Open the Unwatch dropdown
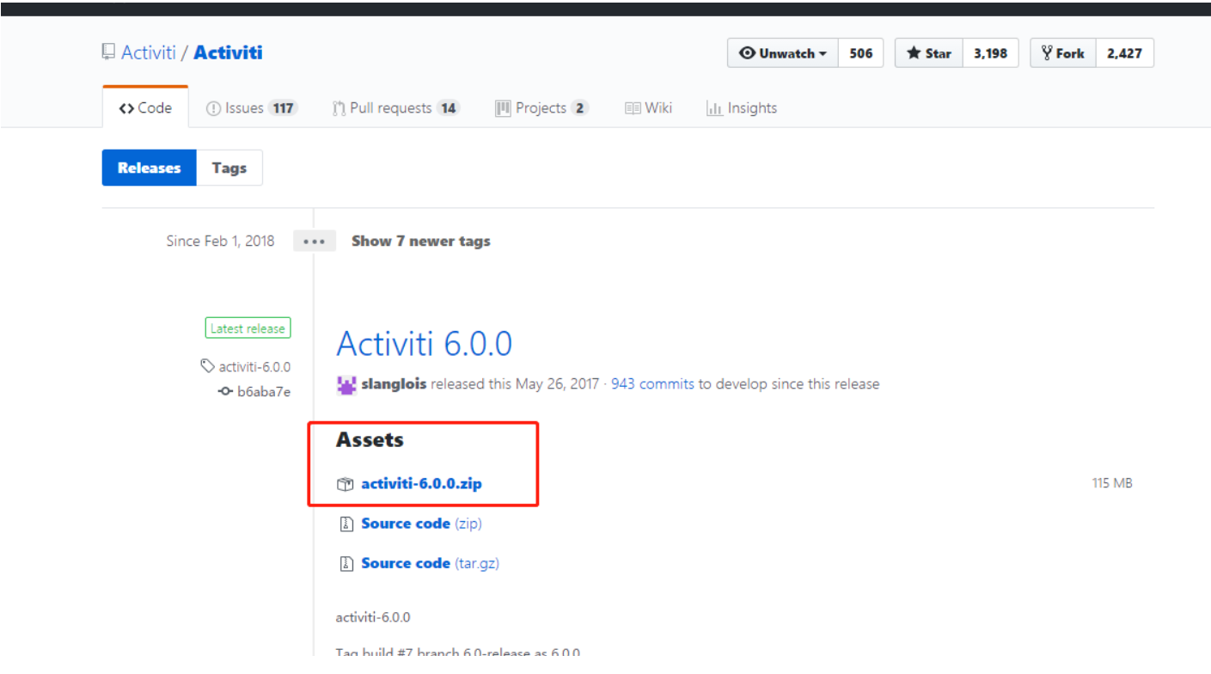This screenshot has height=674, width=1211. tap(783, 53)
